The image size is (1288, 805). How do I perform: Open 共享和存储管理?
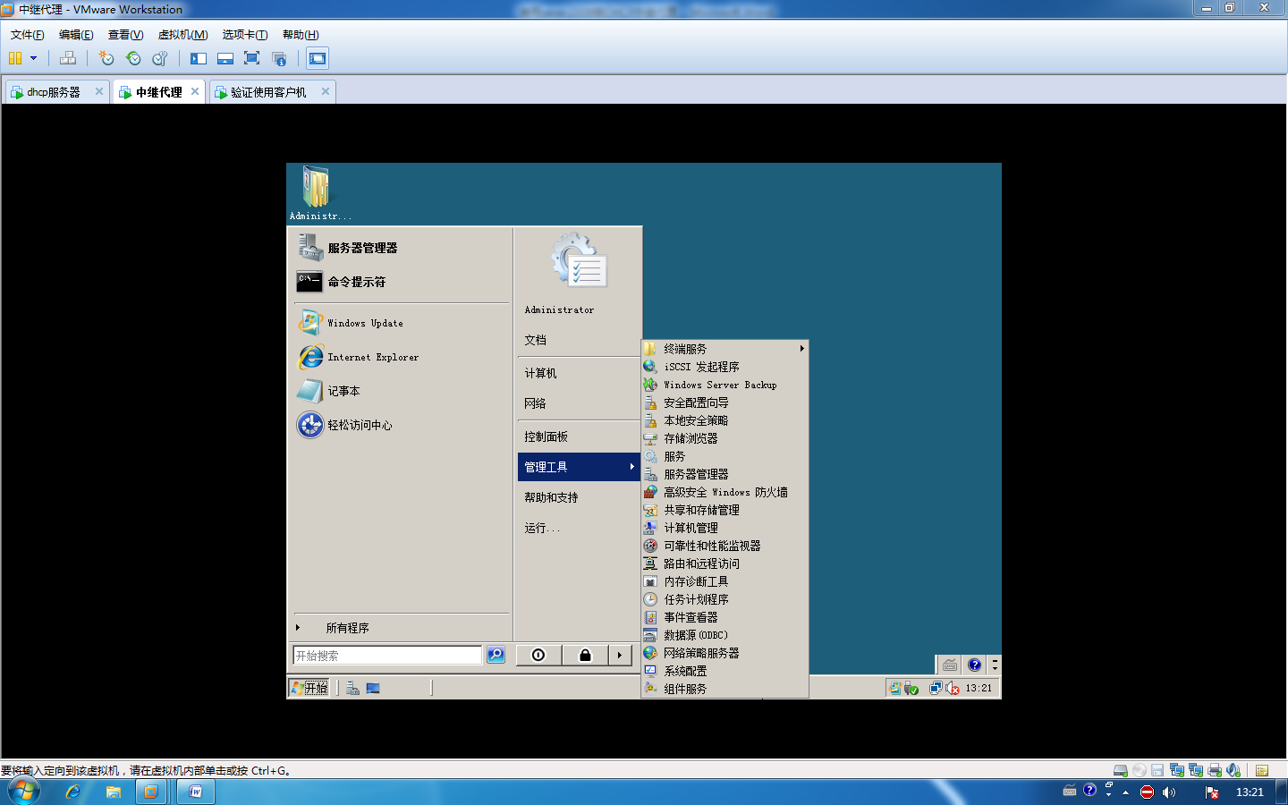click(724, 510)
